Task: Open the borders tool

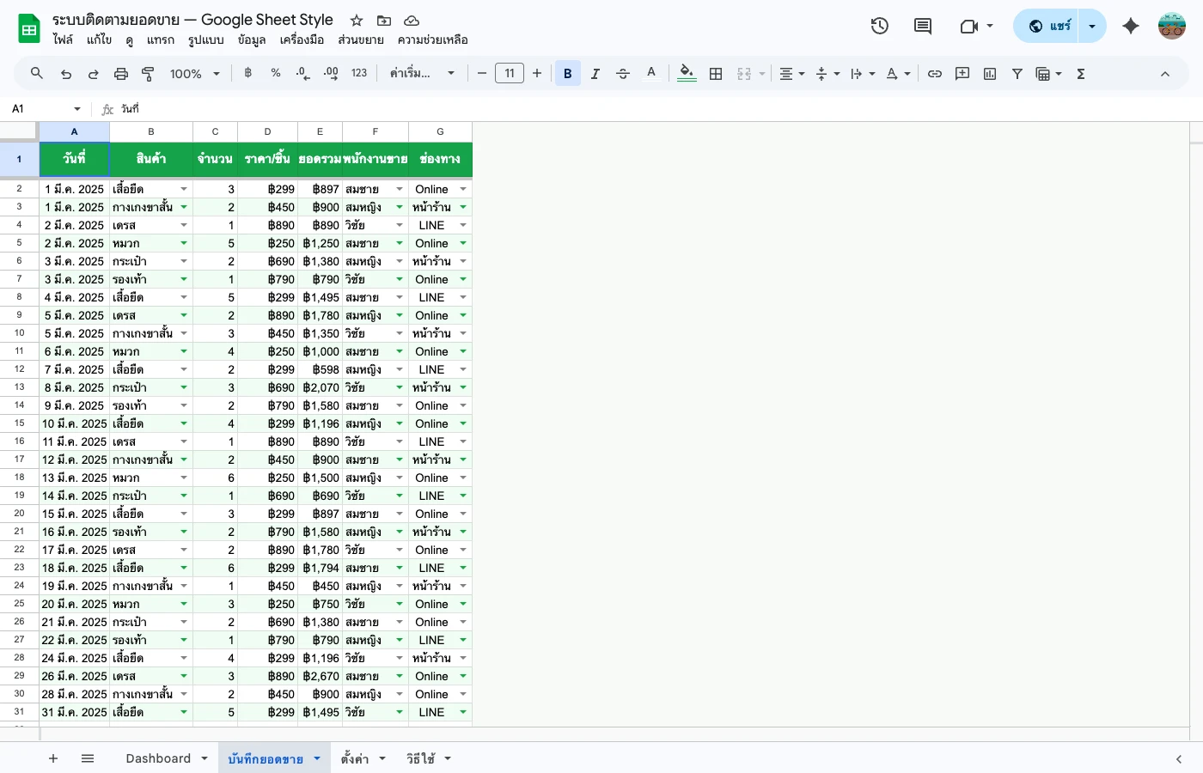Action: click(x=716, y=73)
